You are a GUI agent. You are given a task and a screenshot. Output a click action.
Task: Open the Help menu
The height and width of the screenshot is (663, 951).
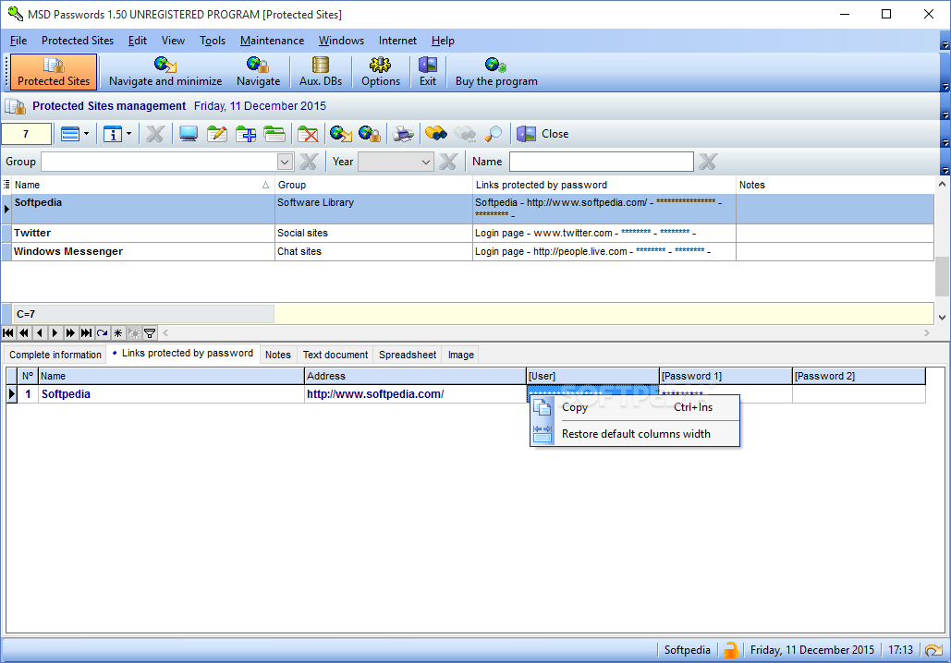pos(443,41)
